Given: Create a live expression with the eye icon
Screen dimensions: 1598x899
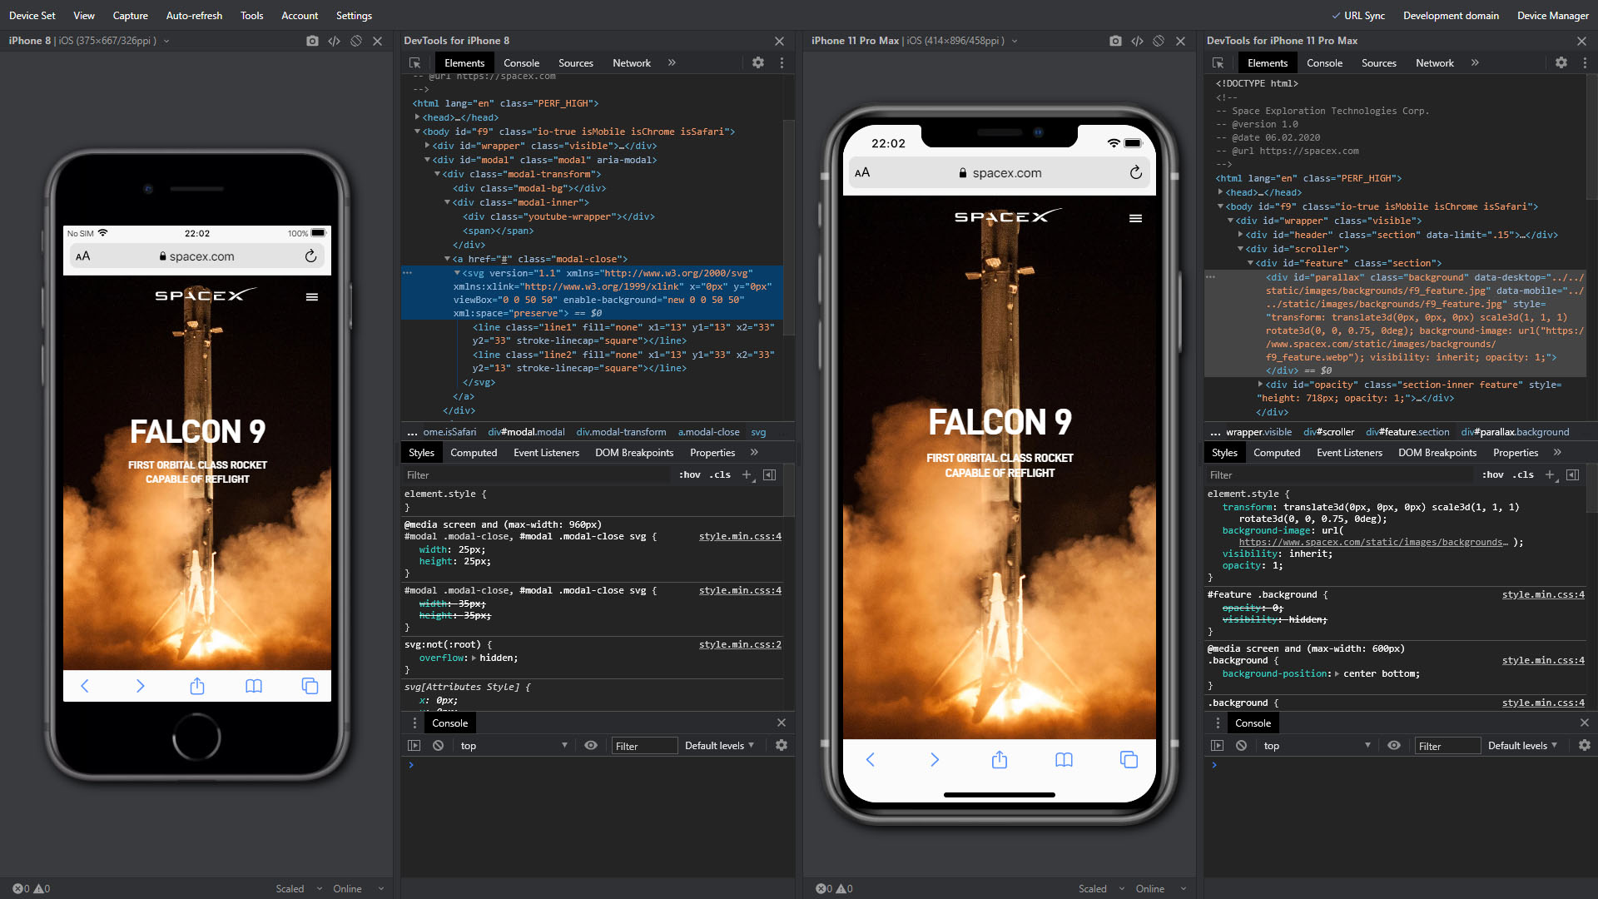Looking at the screenshot, I should coord(591,745).
